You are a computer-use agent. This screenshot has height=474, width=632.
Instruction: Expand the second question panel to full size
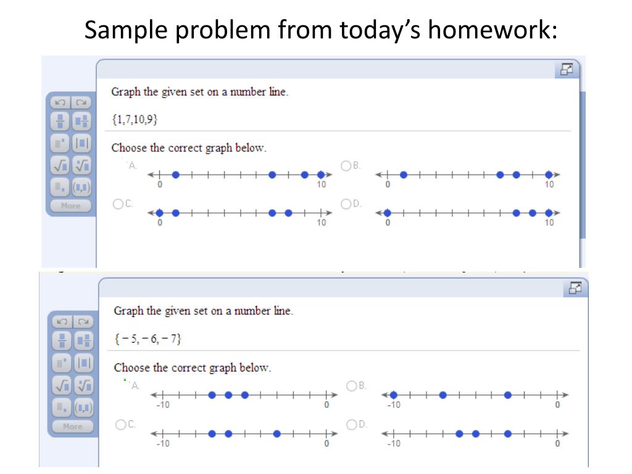click(x=575, y=288)
